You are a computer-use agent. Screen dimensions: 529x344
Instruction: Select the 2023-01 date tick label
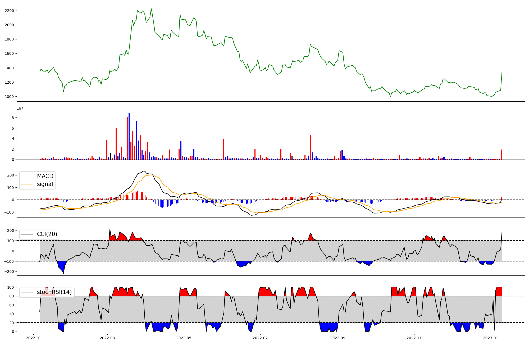[491, 338]
